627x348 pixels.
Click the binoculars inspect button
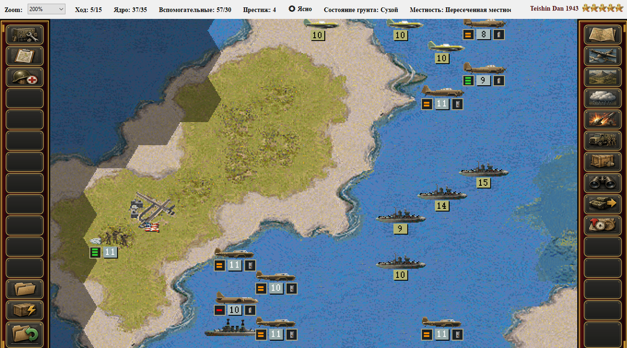tap(603, 183)
